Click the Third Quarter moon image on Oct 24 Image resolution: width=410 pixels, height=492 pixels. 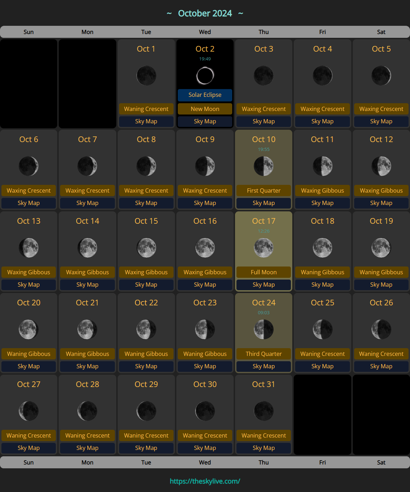264,329
